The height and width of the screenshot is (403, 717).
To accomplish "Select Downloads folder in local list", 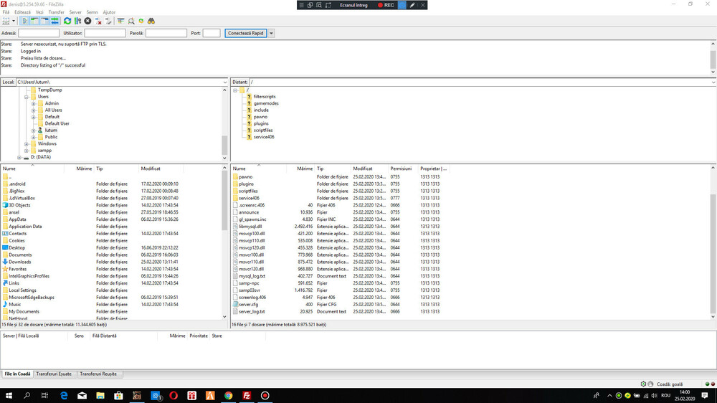I will [20, 262].
